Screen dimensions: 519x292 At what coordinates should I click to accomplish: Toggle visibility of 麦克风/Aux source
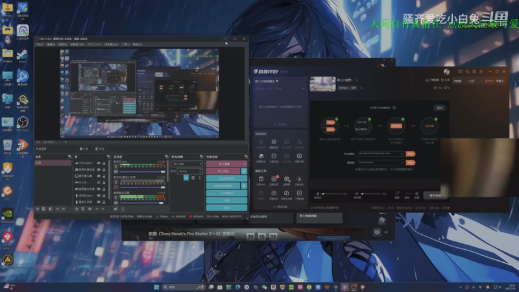pyautogui.click(x=99, y=196)
